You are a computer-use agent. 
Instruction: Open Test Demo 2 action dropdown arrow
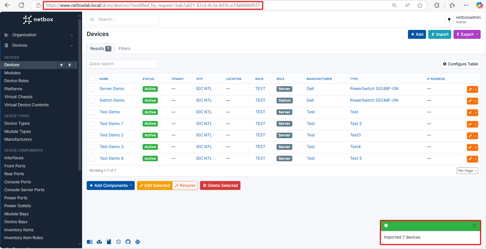pyautogui.click(x=476, y=136)
